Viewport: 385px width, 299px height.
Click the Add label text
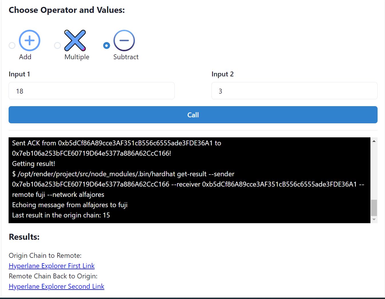tap(25, 57)
